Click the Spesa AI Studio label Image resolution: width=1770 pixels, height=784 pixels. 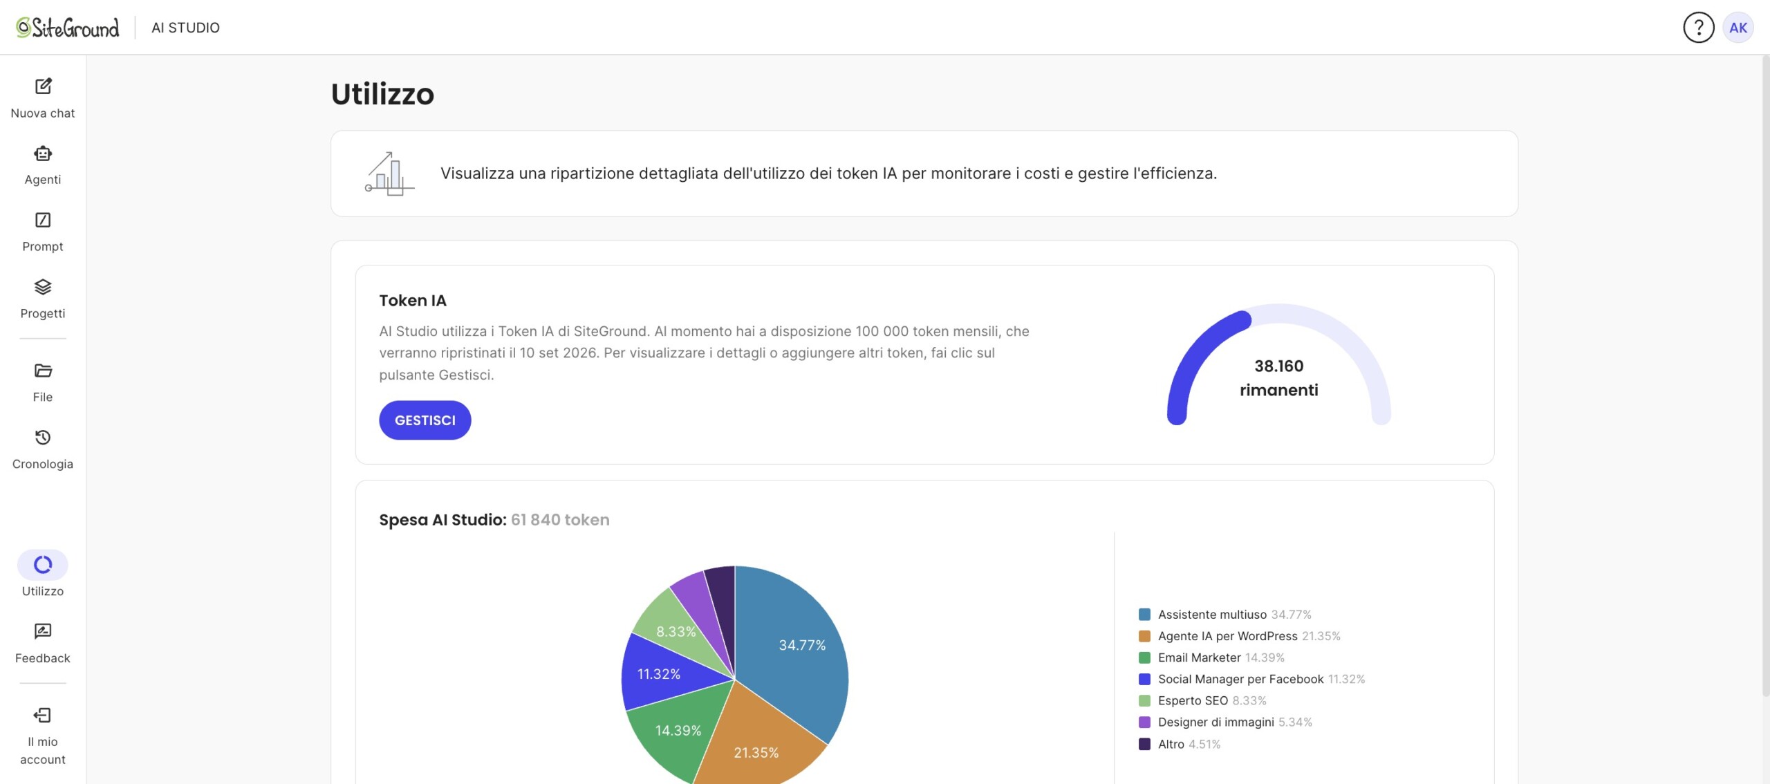(442, 520)
